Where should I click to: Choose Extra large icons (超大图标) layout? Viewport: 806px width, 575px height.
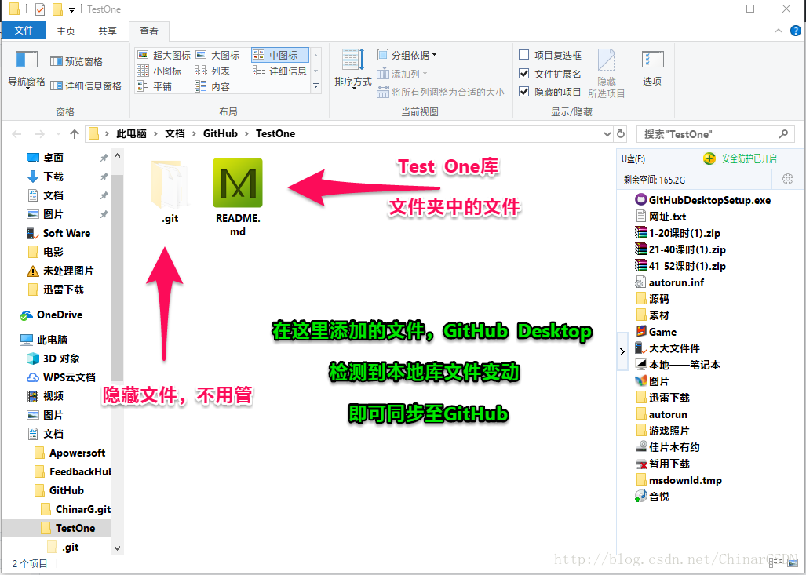(x=164, y=55)
